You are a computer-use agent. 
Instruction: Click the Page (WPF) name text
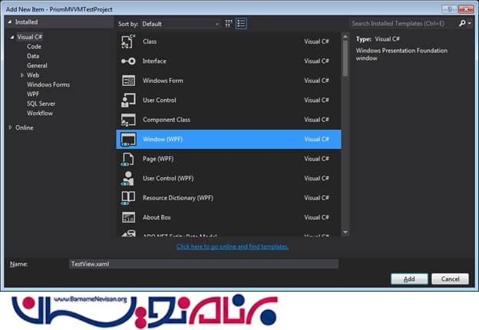click(158, 159)
